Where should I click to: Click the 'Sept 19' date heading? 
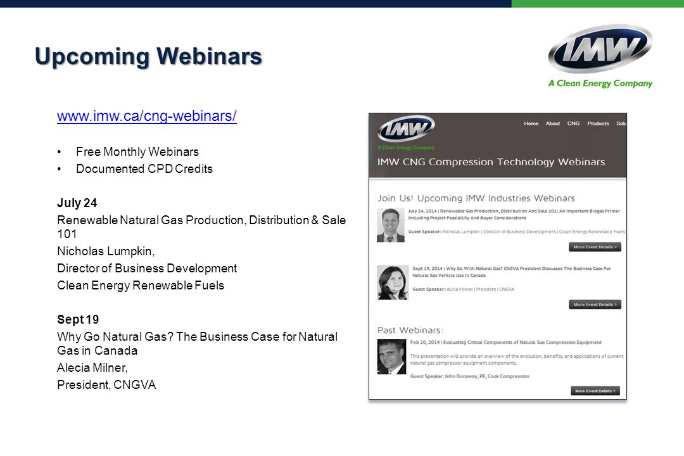[78, 319]
